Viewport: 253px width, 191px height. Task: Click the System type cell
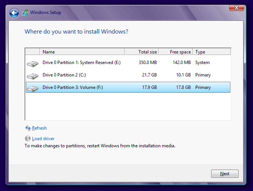202,63
